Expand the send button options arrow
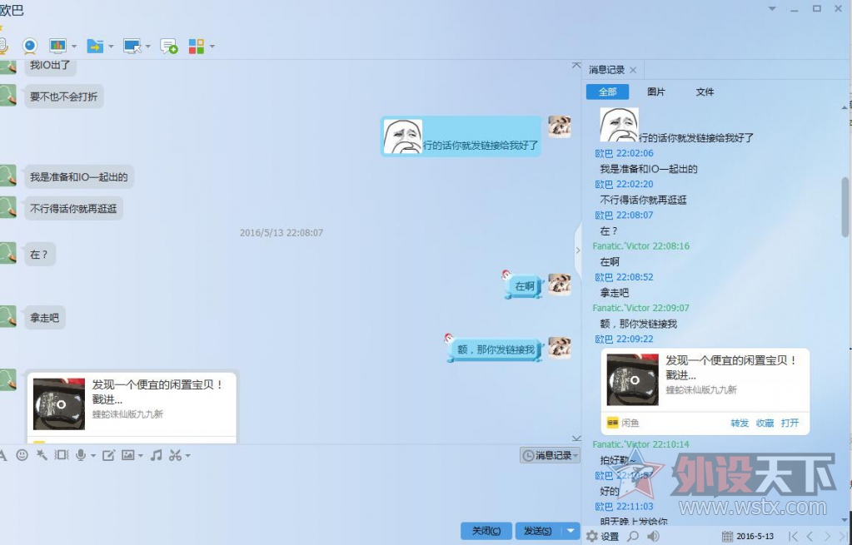 tap(570, 531)
